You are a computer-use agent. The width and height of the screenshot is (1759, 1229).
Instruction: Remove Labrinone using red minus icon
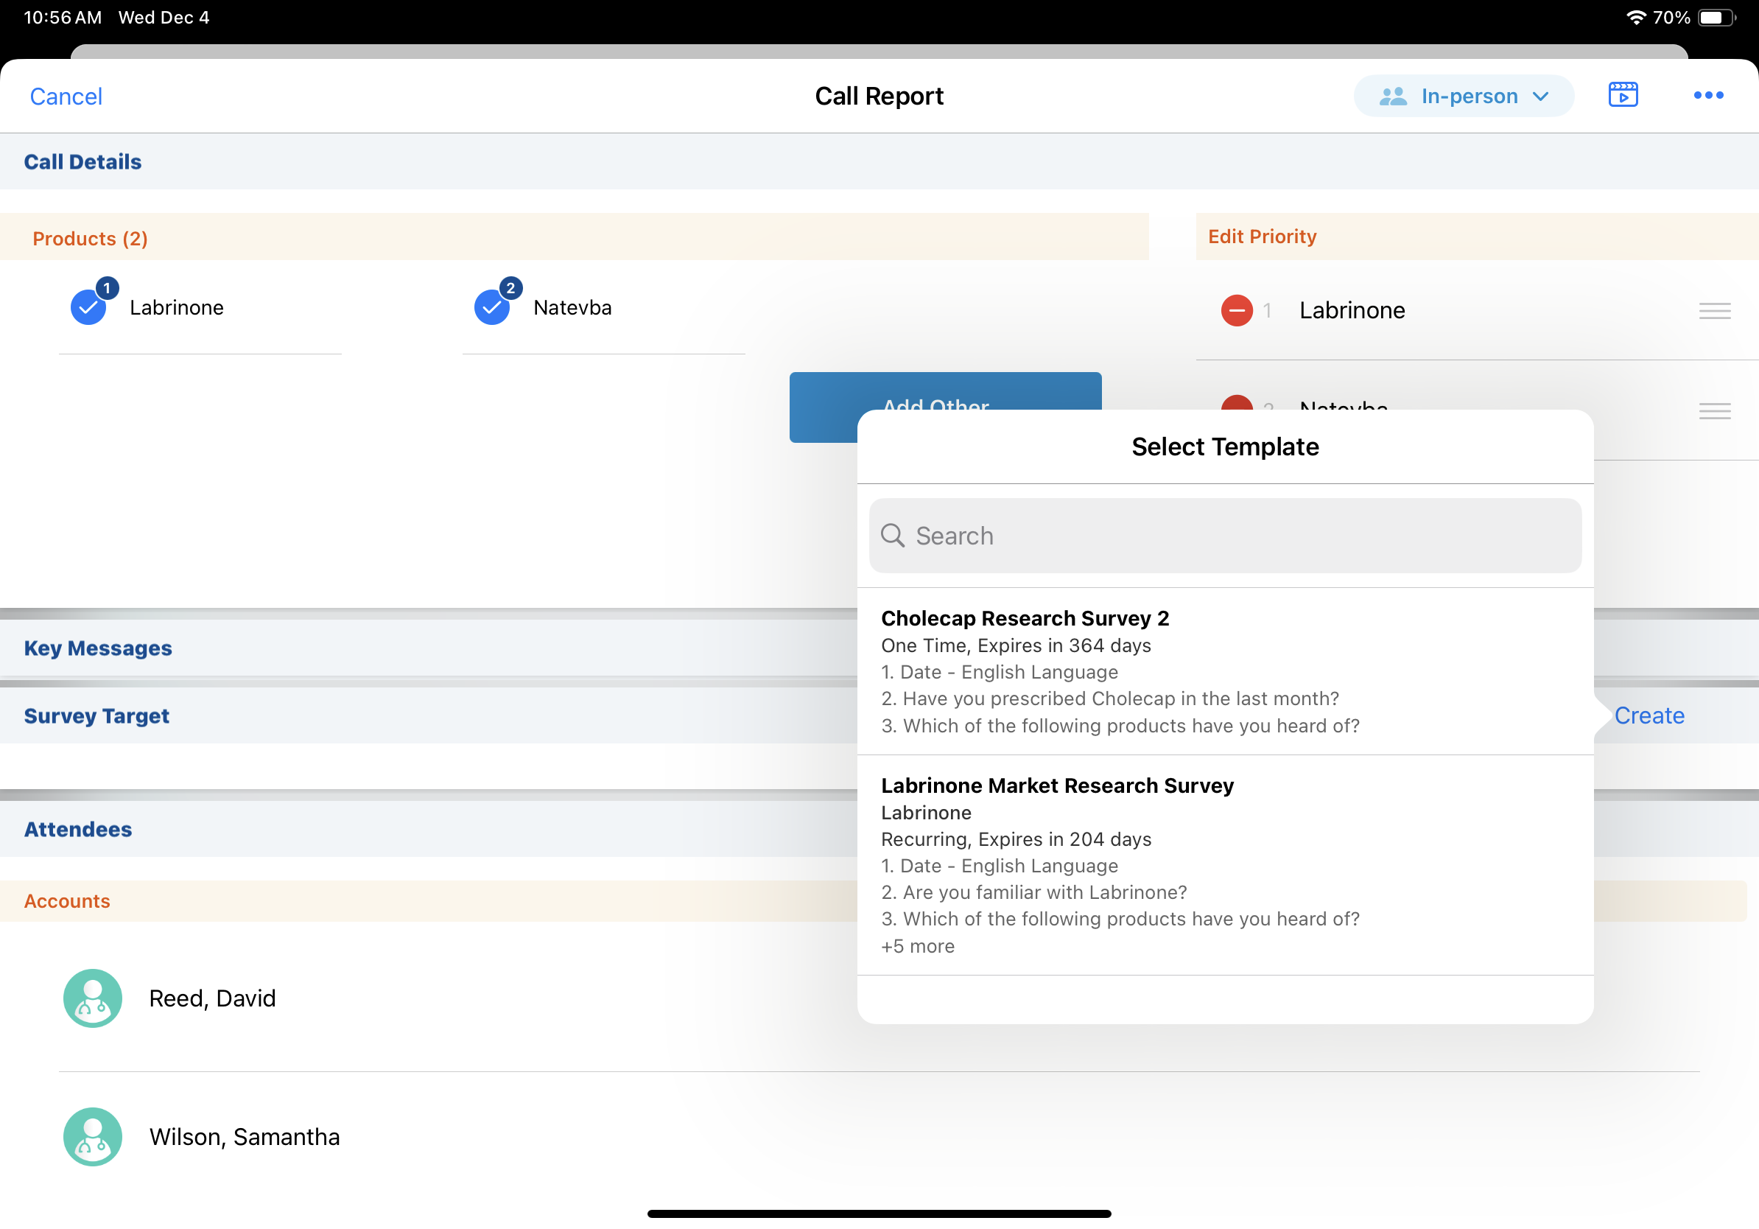1236,310
